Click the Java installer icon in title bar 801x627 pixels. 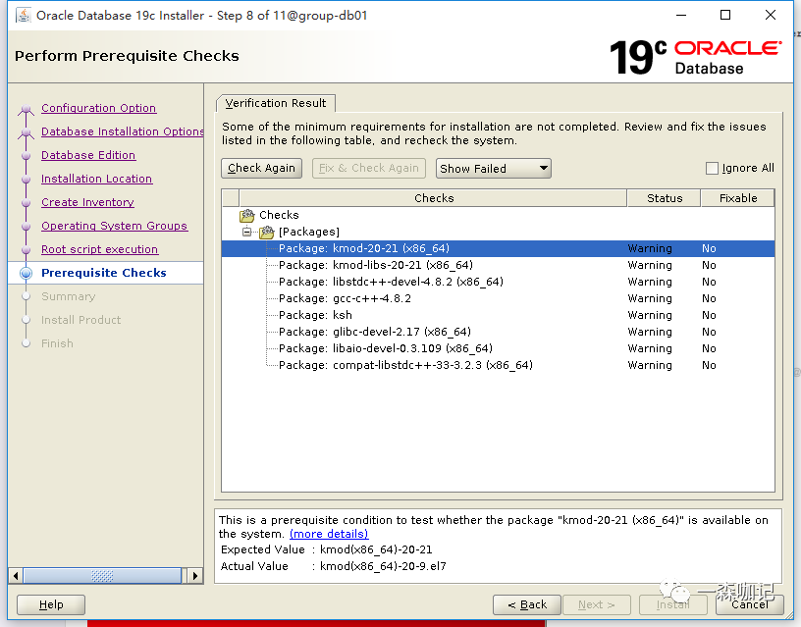(x=22, y=15)
